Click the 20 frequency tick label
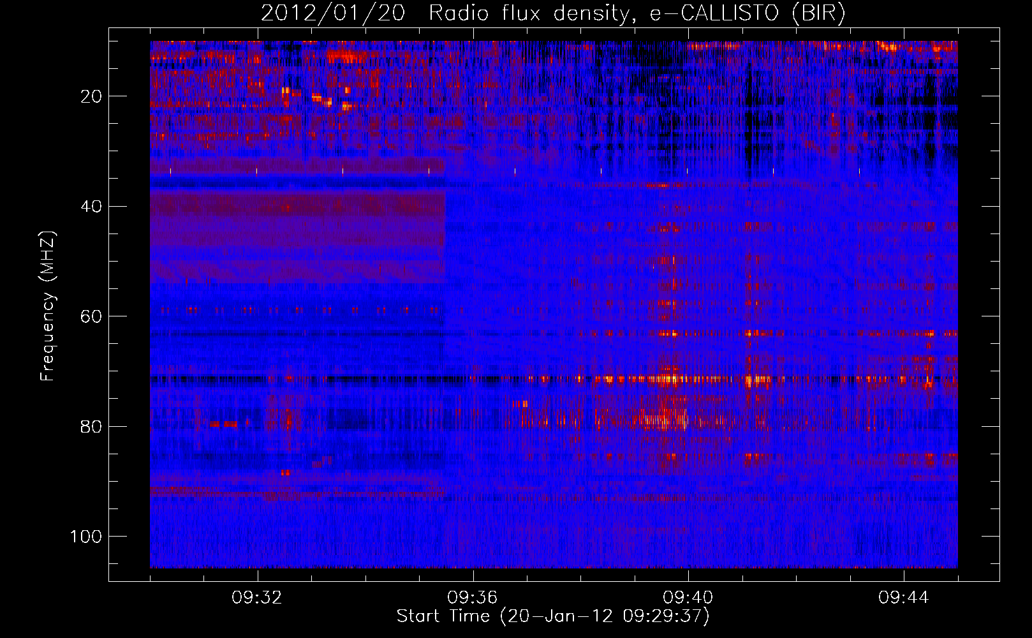 point(91,96)
